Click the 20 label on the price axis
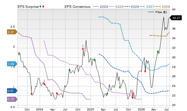 174,105
